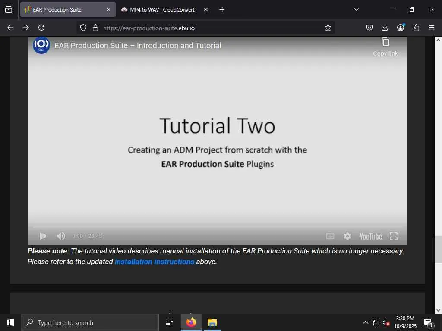Switch to the EAR Production Suite tab
The image size is (442, 331).
[x=68, y=9]
